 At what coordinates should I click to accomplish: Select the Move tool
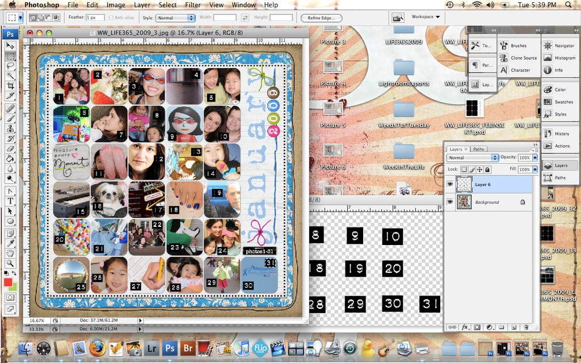(10, 46)
